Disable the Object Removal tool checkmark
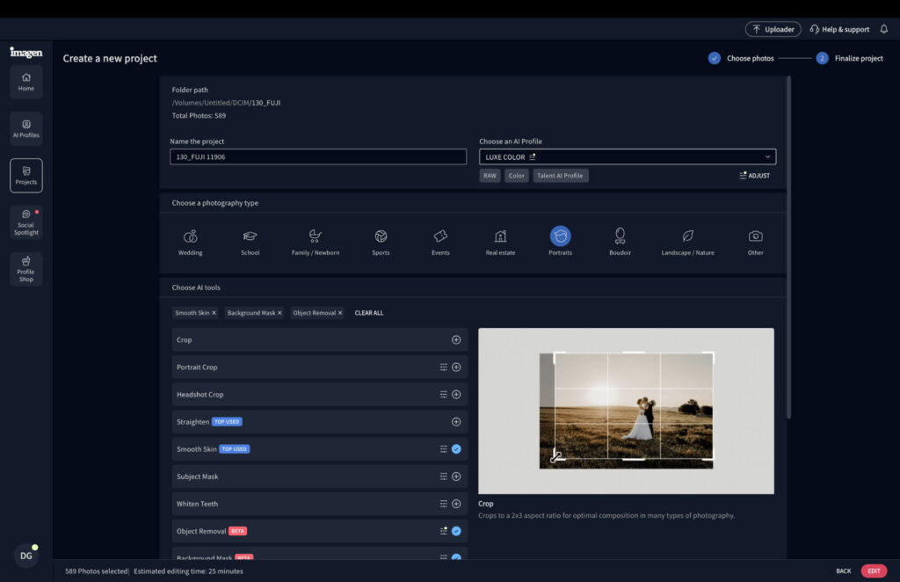The height and width of the screenshot is (582, 900). pos(458,530)
